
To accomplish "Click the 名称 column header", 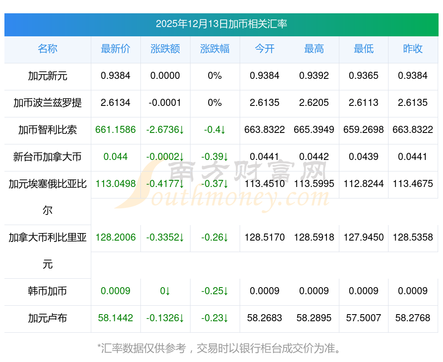I will click(47, 49).
